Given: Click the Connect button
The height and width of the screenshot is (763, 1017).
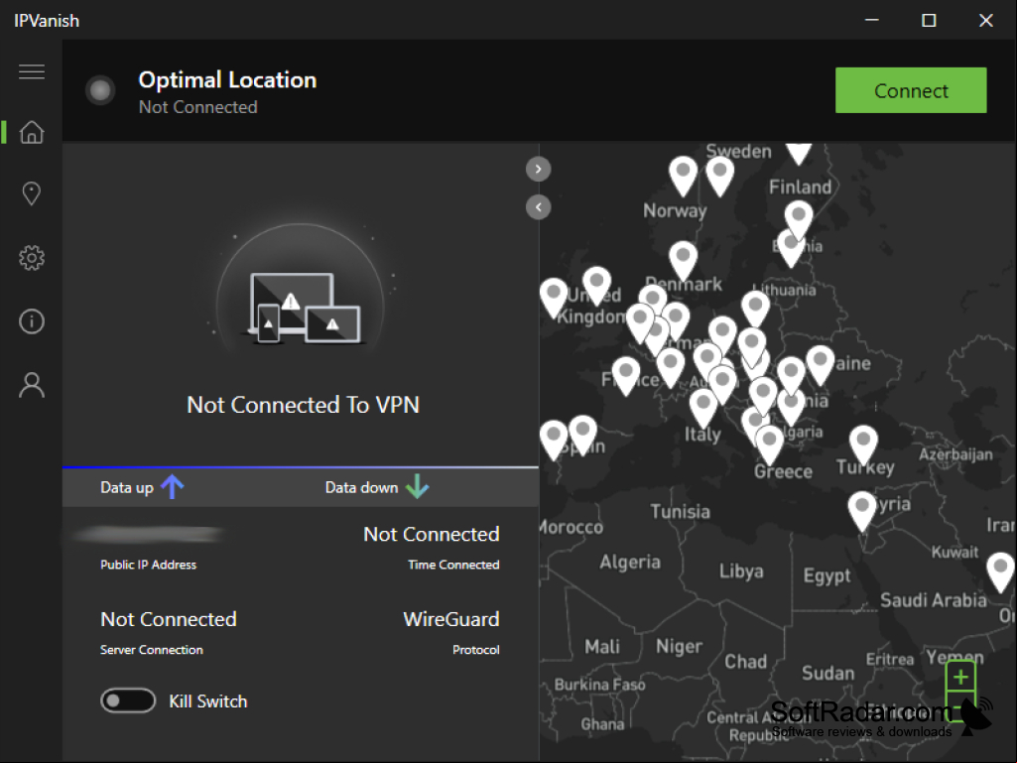Looking at the screenshot, I should coord(911,90).
